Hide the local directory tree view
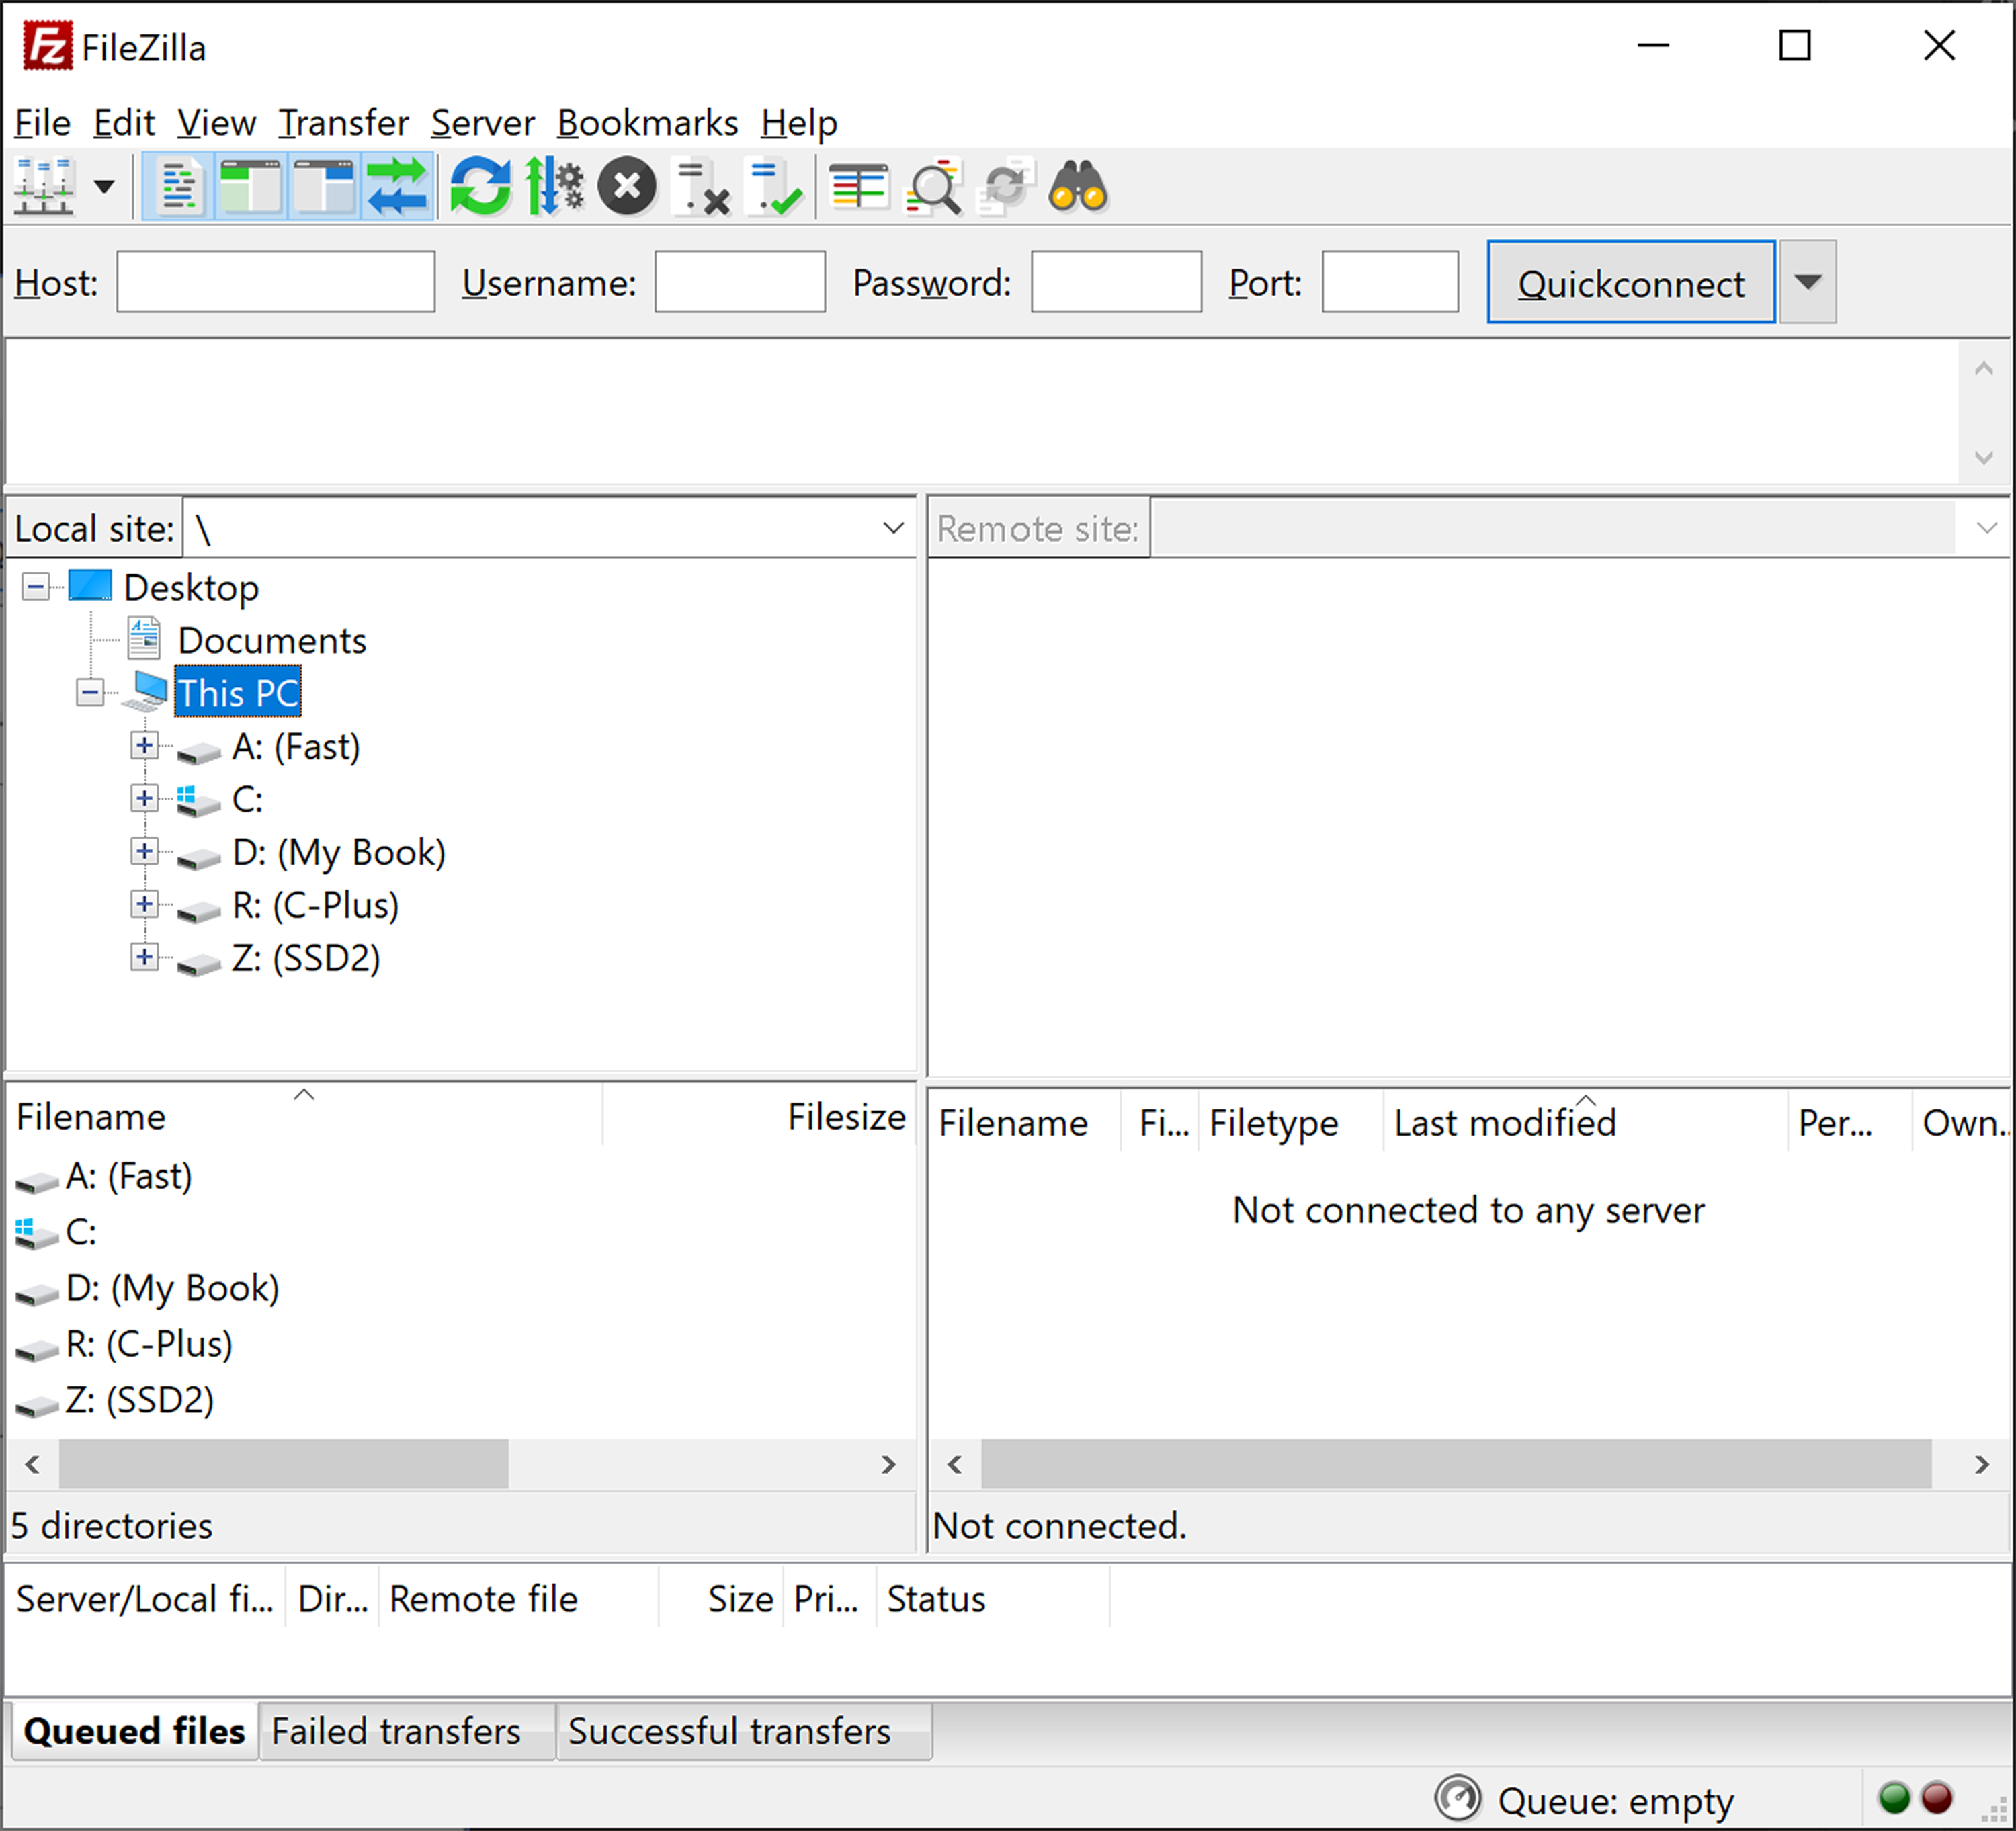Viewport: 2016px width, 1831px height. tap(250, 186)
